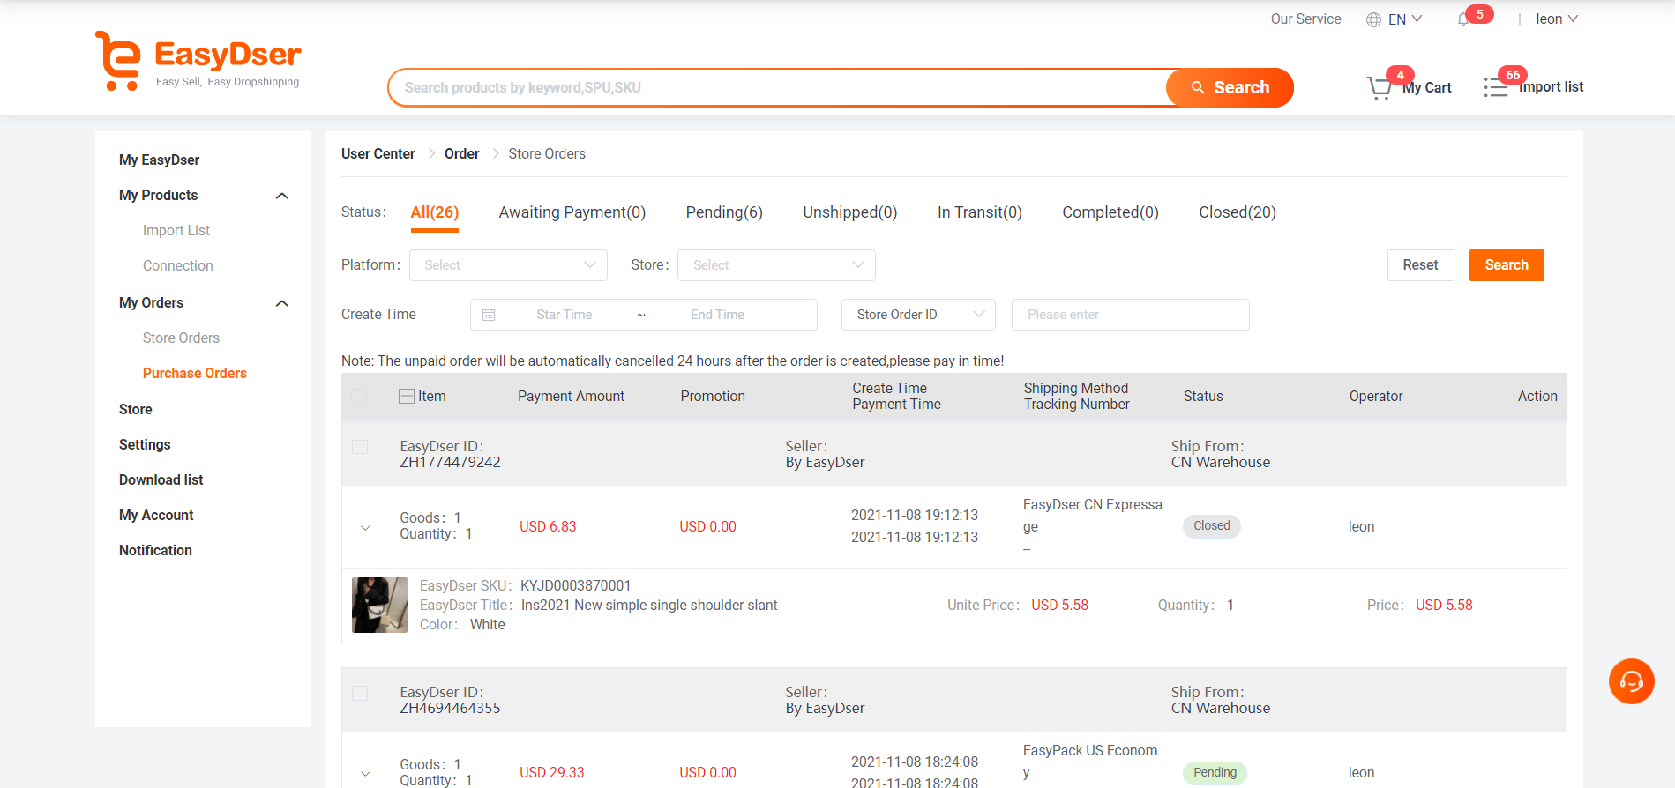Select order ZH1774479242 checkbox

click(360, 447)
